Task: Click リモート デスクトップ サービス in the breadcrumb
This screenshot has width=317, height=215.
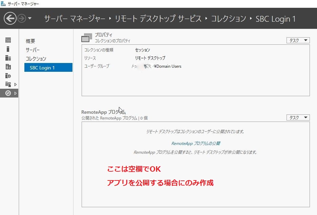Action: pos(158,19)
